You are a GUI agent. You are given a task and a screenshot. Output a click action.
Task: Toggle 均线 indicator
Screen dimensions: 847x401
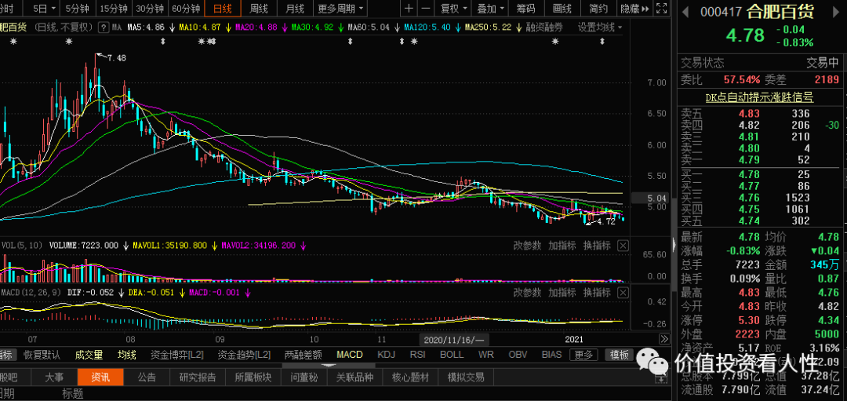(x=127, y=355)
